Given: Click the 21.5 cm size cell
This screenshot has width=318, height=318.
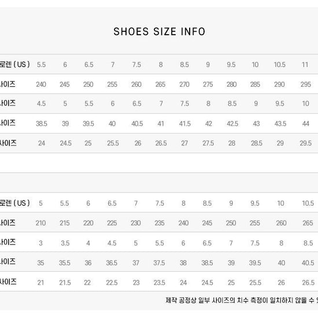Looking at the screenshot, I should (65, 283).
